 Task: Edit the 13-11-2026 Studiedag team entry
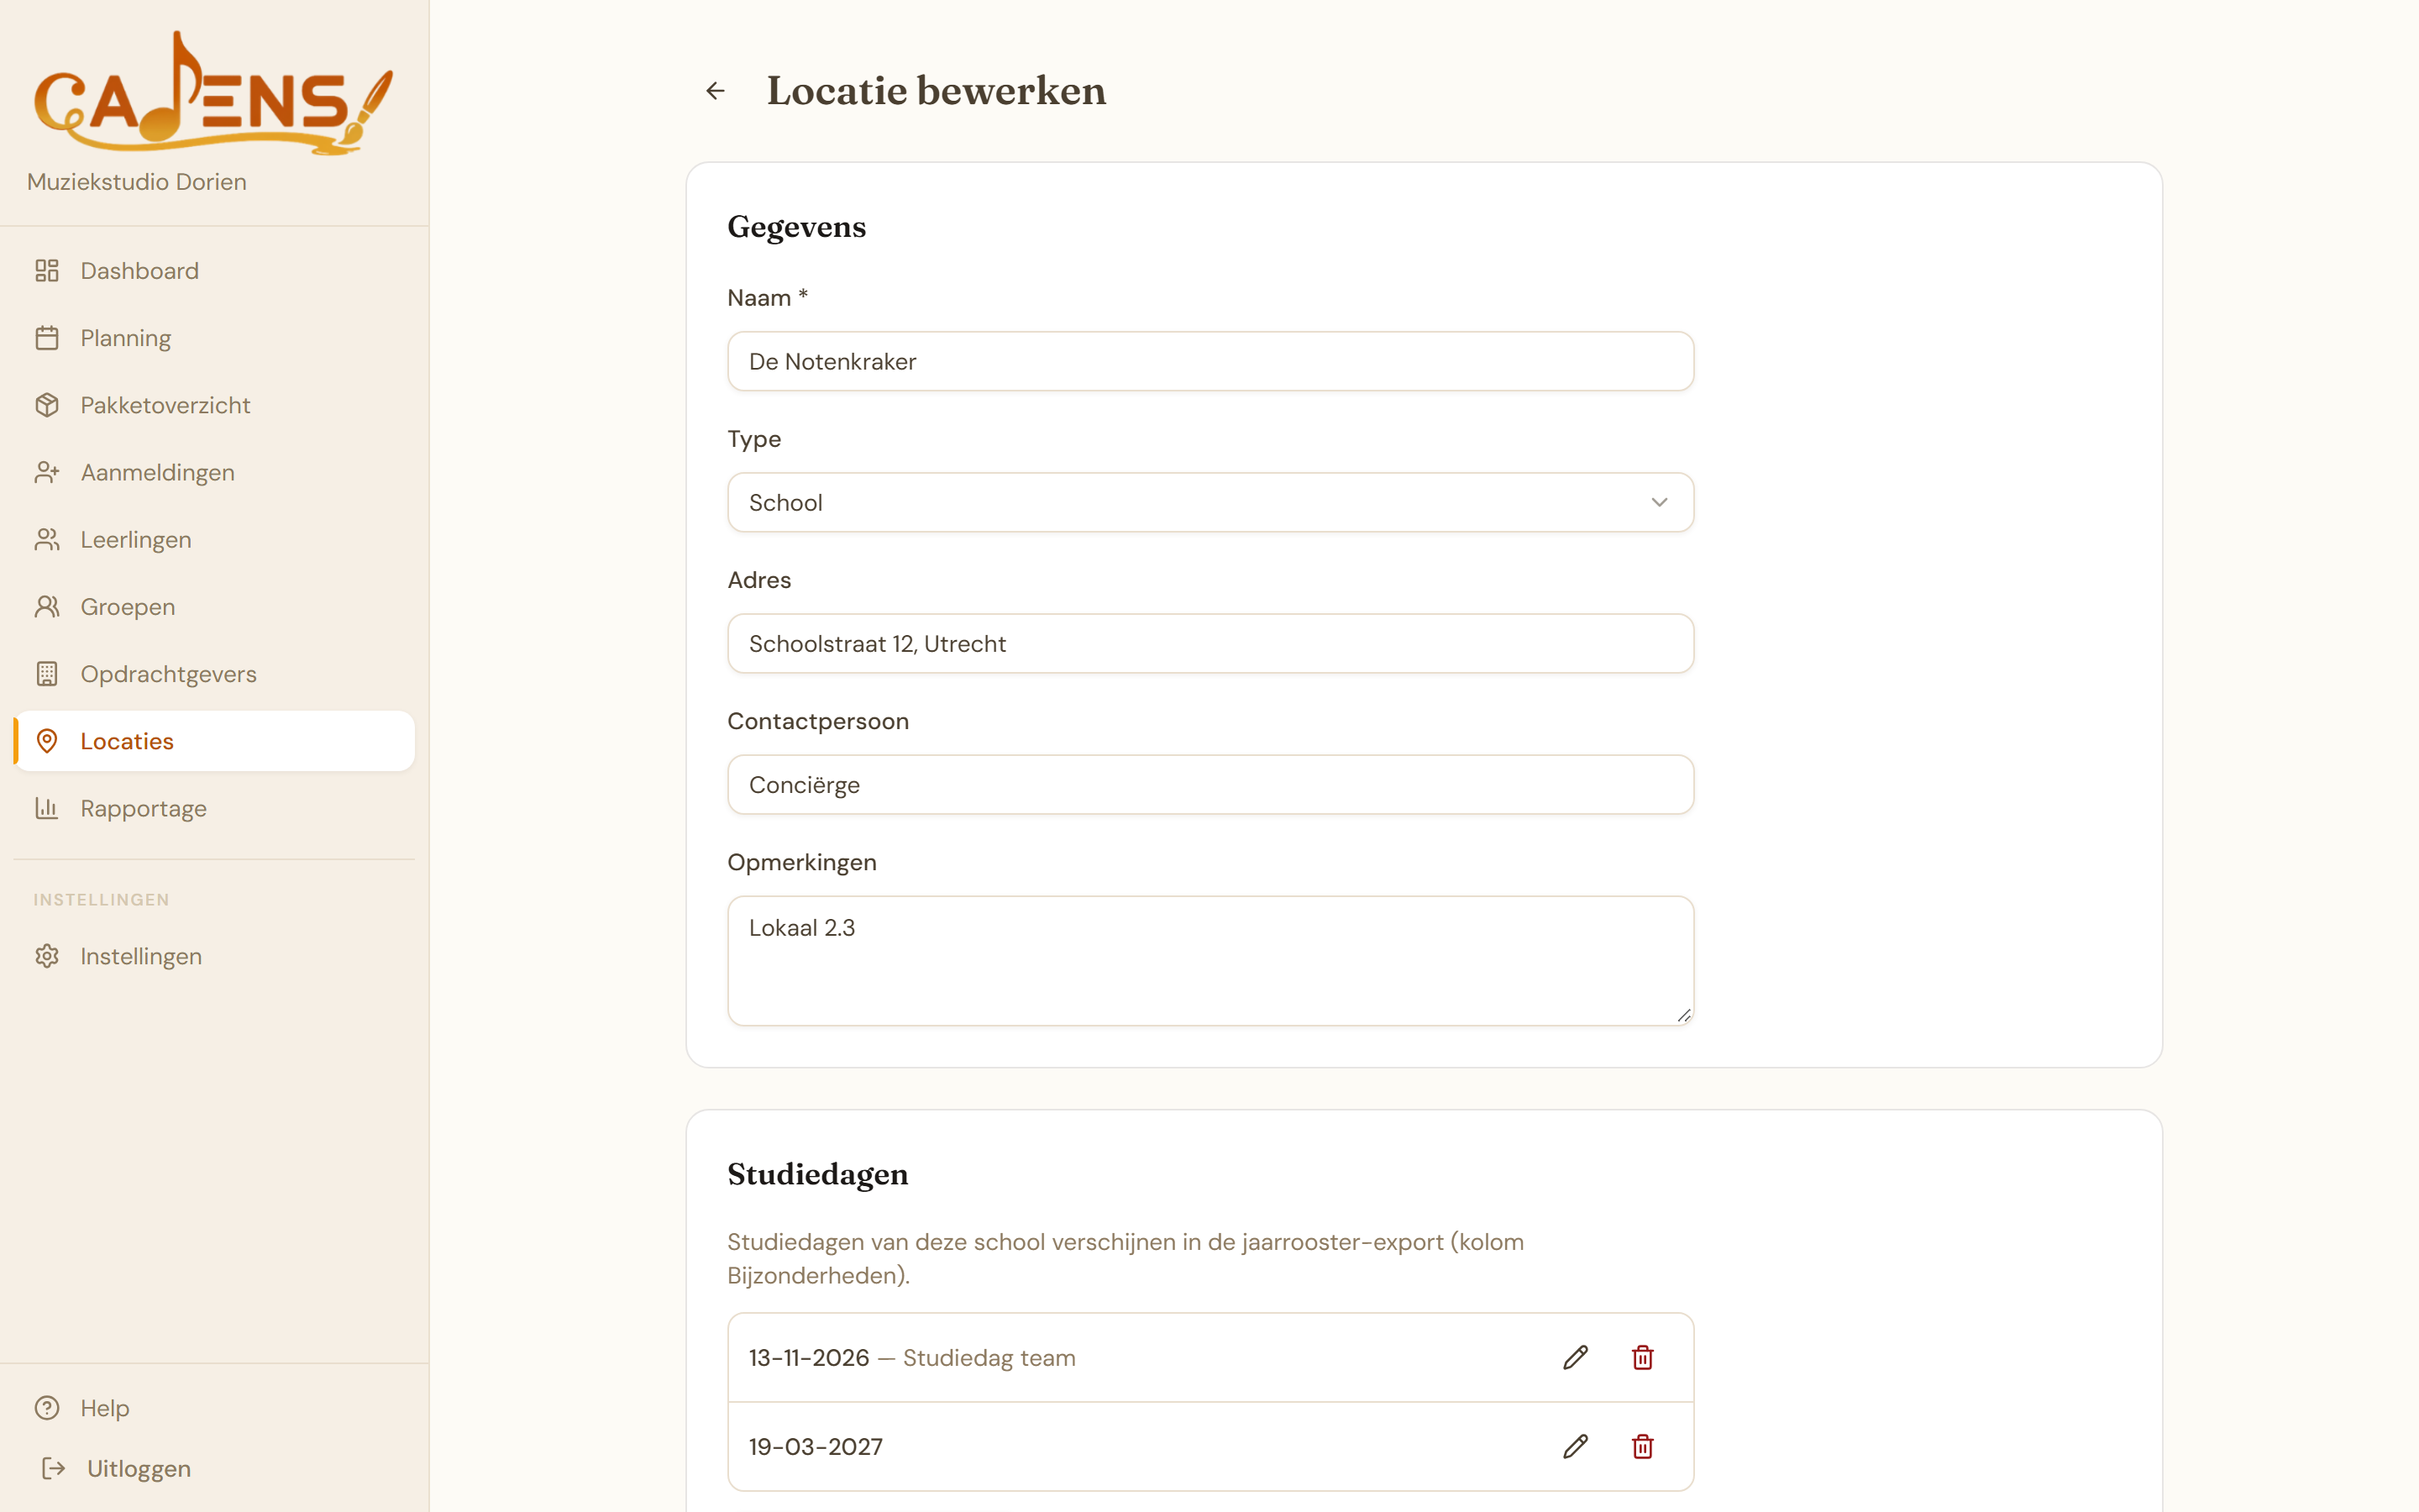pos(1576,1358)
